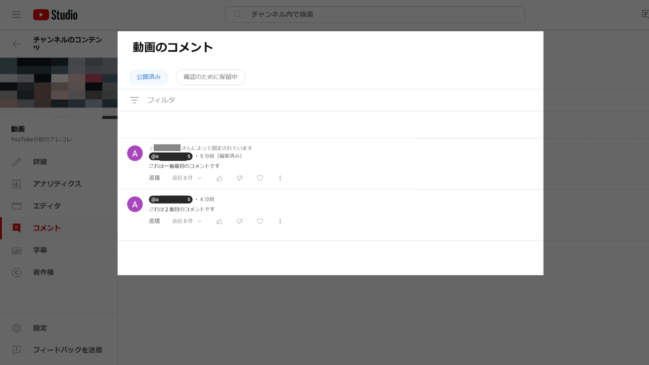Go back with the arrow beside チャンネルのコンテンツ

pyautogui.click(x=17, y=44)
